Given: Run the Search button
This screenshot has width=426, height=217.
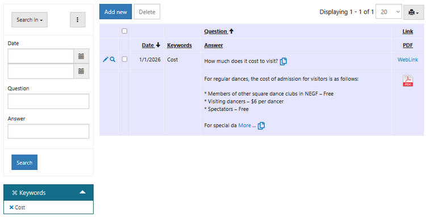Looking at the screenshot, I should [24, 162].
